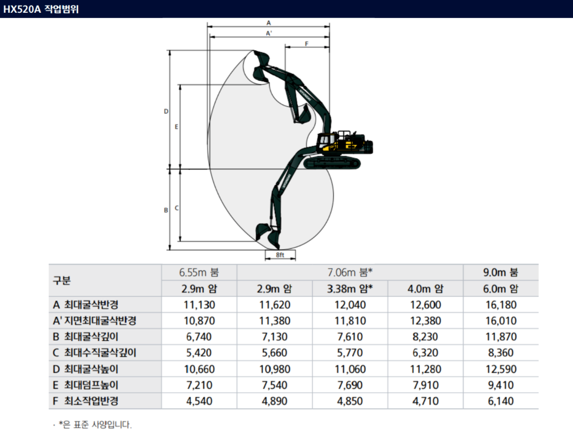This screenshot has height=430, width=573.
Task: Select the 4,890 cell in row F
Action: [274, 401]
